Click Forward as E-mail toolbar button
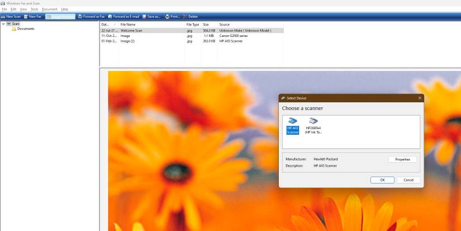461x231 pixels. [x=123, y=17]
